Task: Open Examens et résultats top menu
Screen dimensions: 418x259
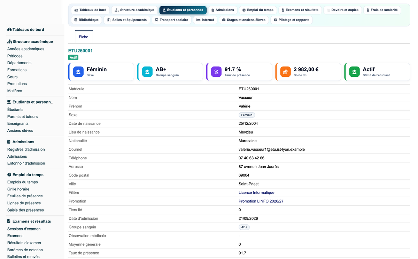Action: pyautogui.click(x=300, y=10)
